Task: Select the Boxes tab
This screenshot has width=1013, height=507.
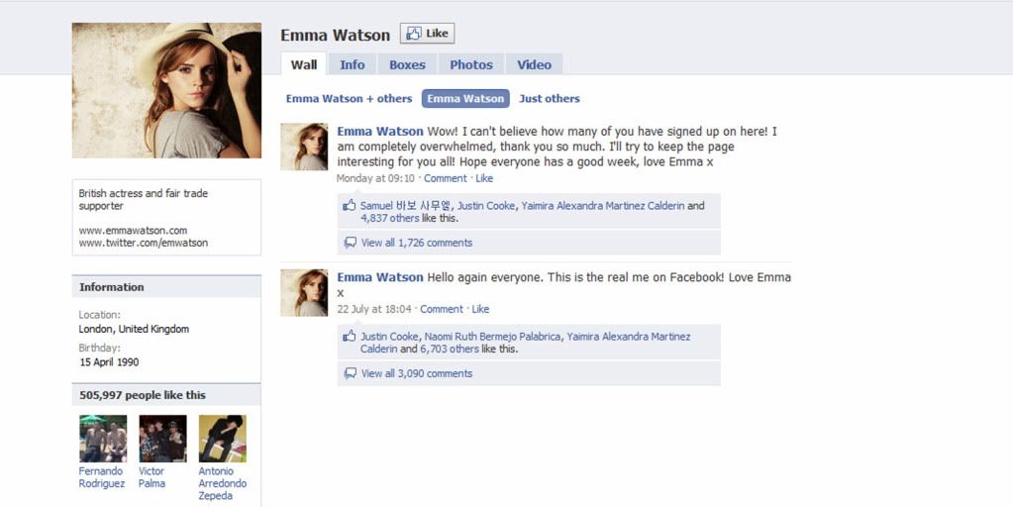Action: 407,64
